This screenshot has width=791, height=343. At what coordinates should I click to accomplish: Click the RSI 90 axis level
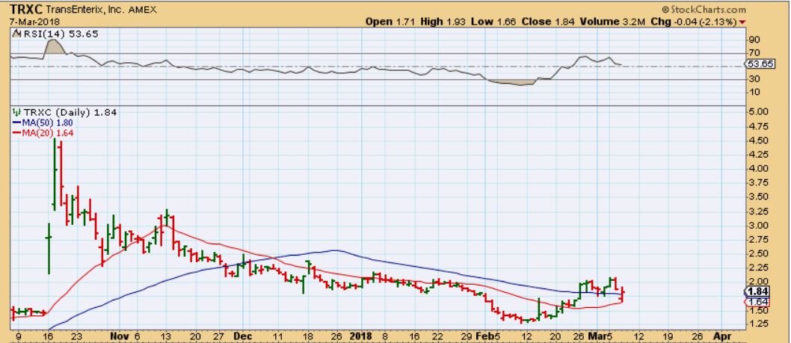754,40
